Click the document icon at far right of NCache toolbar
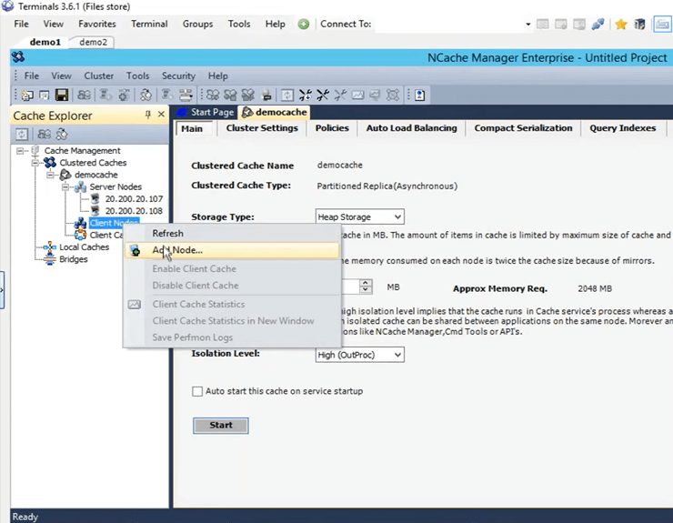 tap(420, 95)
